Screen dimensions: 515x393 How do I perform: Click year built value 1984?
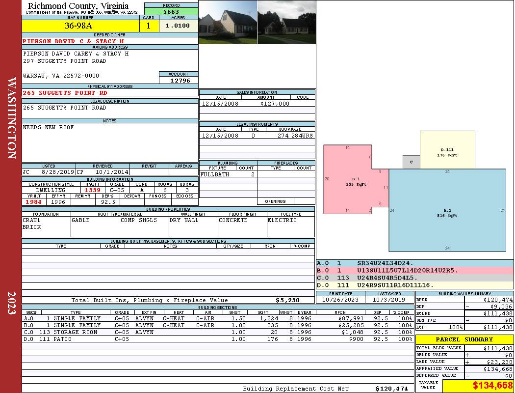[x=33, y=202]
